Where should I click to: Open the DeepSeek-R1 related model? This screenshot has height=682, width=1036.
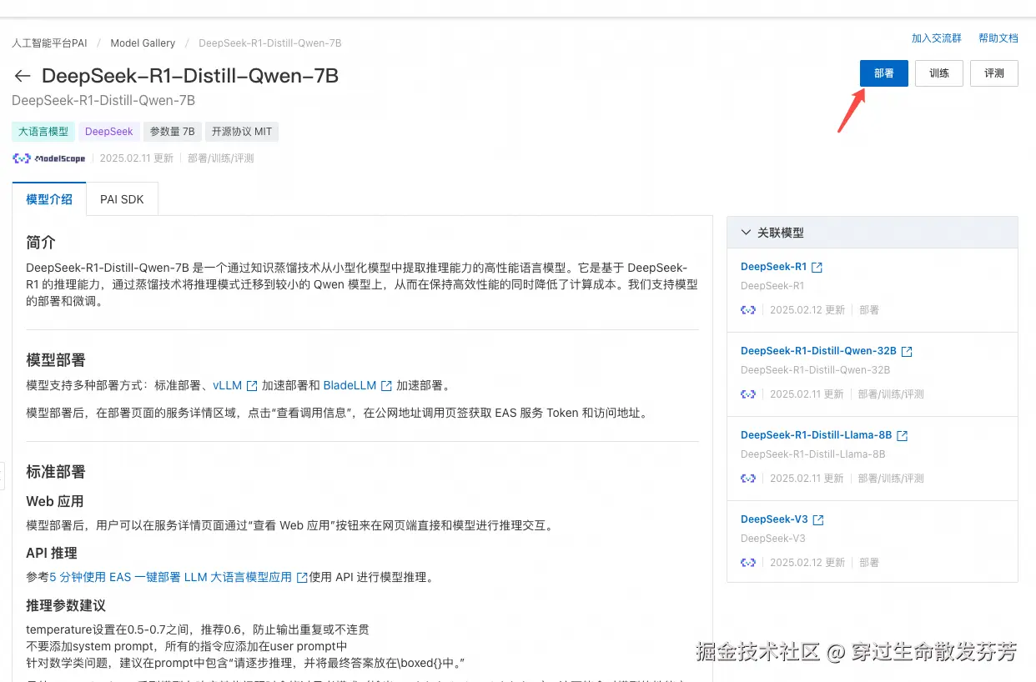[x=773, y=267]
